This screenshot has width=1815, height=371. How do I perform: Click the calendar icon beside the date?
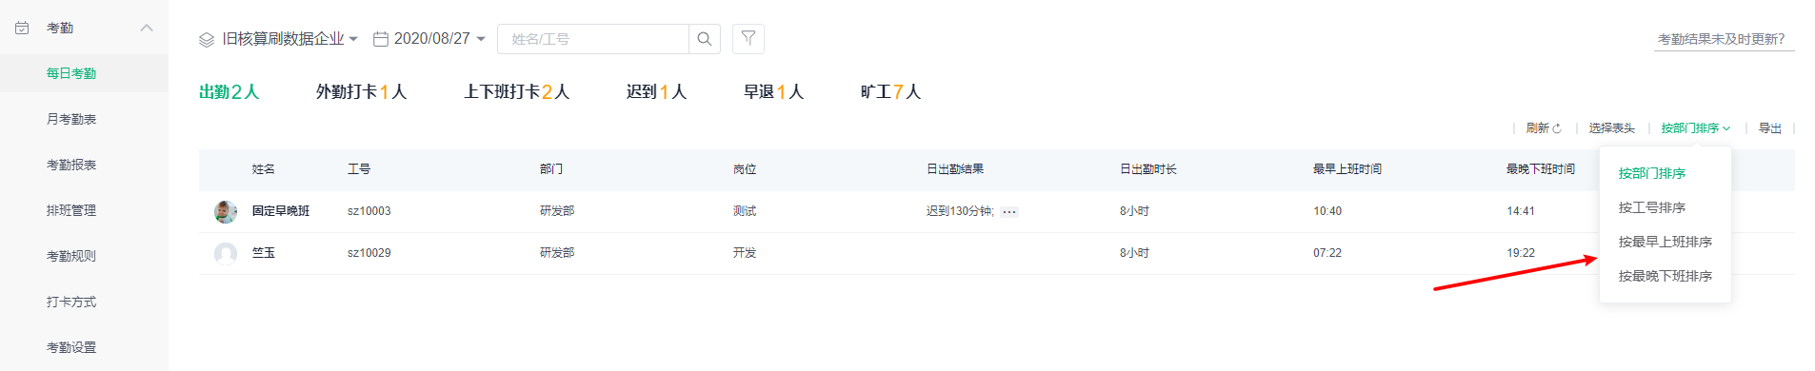pos(381,39)
